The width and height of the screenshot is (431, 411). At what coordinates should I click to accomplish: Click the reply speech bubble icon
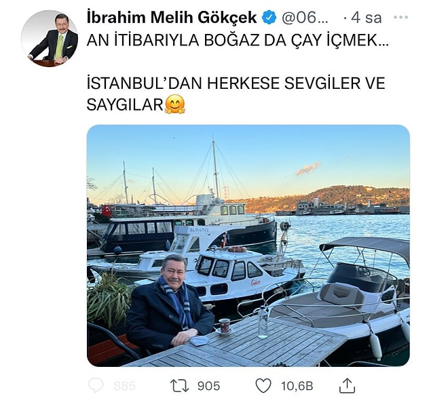[x=96, y=385]
